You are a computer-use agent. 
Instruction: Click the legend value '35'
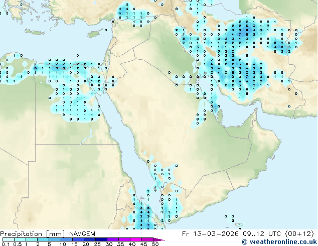(x=120, y=244)
